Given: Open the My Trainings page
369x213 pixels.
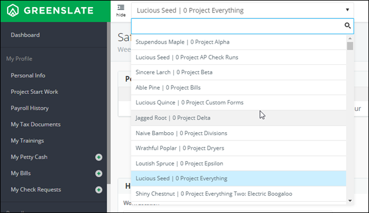Looking at the screenshot, I should pyautogui.click(x=27, y=140).
